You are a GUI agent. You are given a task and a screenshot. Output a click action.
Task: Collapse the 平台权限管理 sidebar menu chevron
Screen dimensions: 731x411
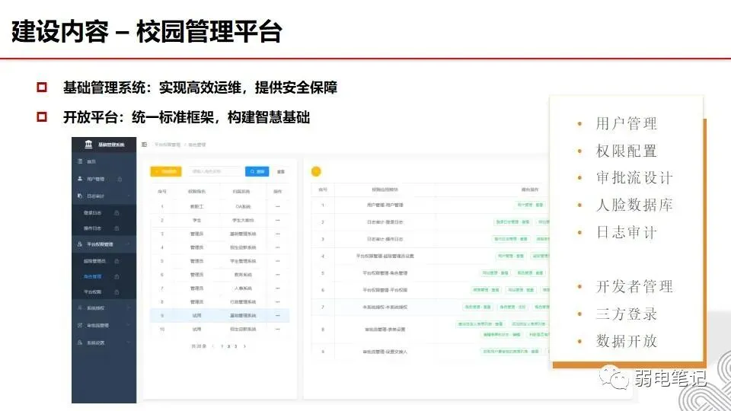point(129,244)
